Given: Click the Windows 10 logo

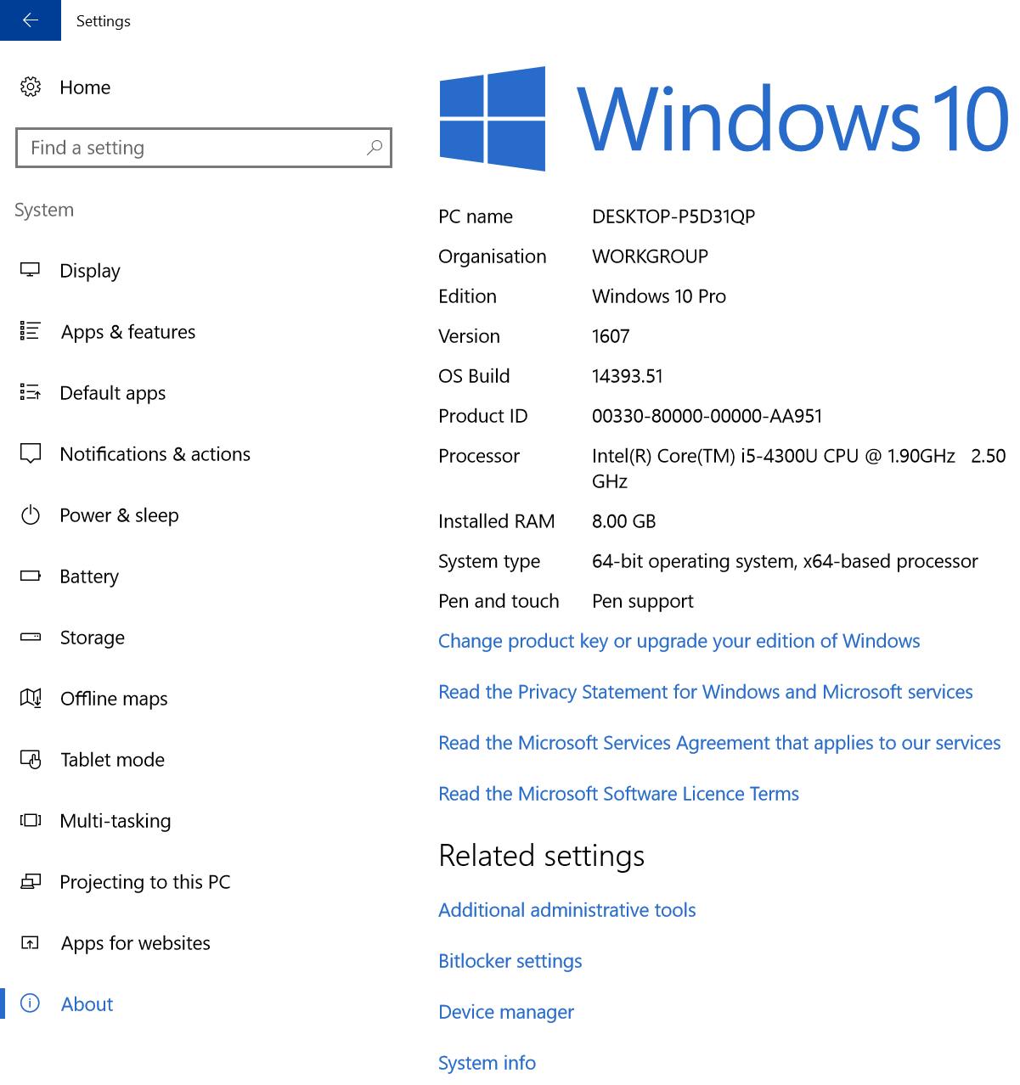Looking at the screenshot, I should 724,119.
